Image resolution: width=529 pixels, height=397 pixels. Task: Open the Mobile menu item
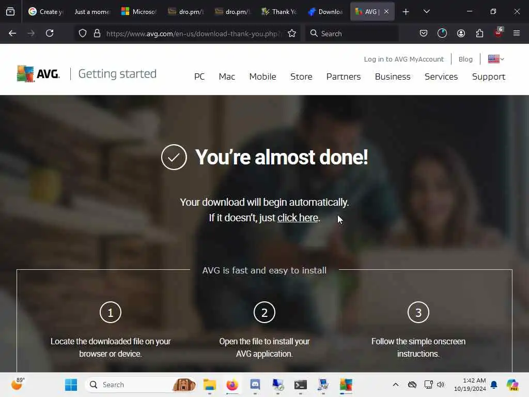(x=262, y=77)
